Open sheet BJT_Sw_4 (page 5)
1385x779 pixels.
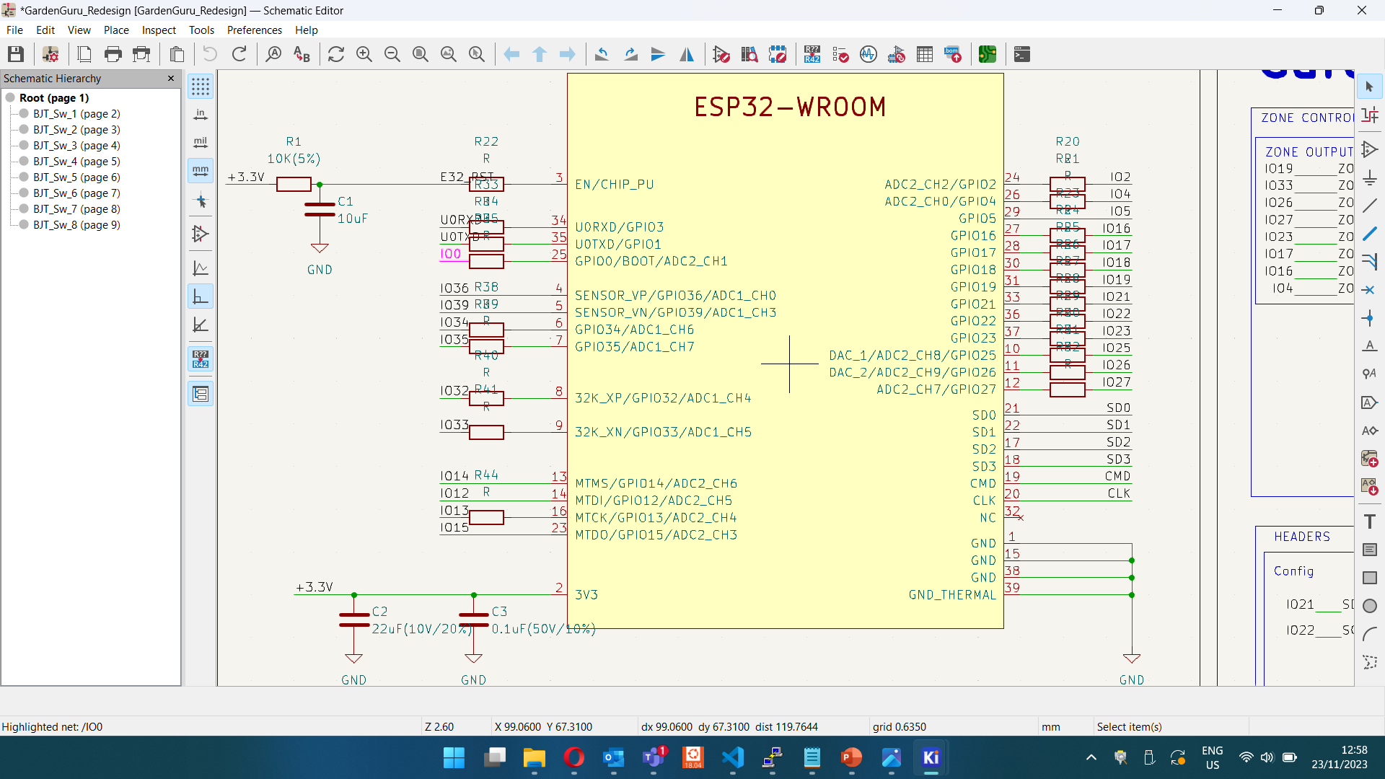click(x=76, y=161)
